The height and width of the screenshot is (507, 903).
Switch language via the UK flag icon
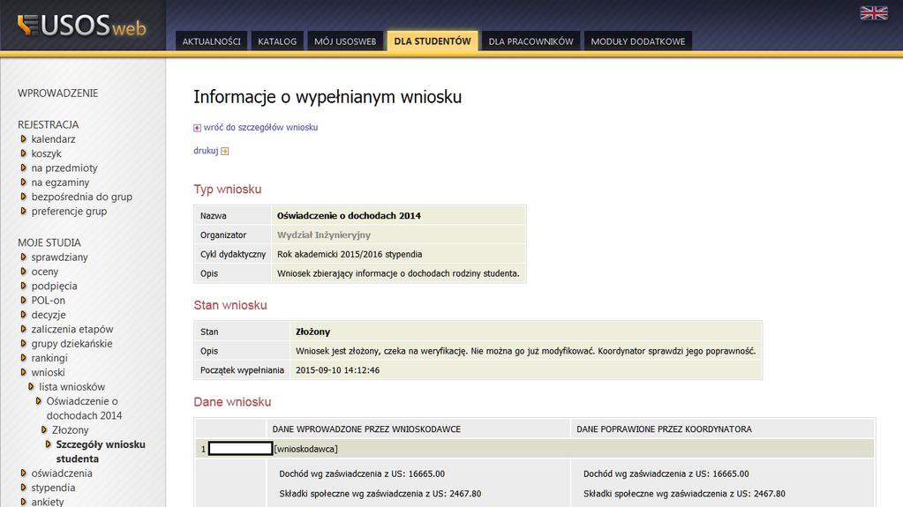click(x=874, y=12)
